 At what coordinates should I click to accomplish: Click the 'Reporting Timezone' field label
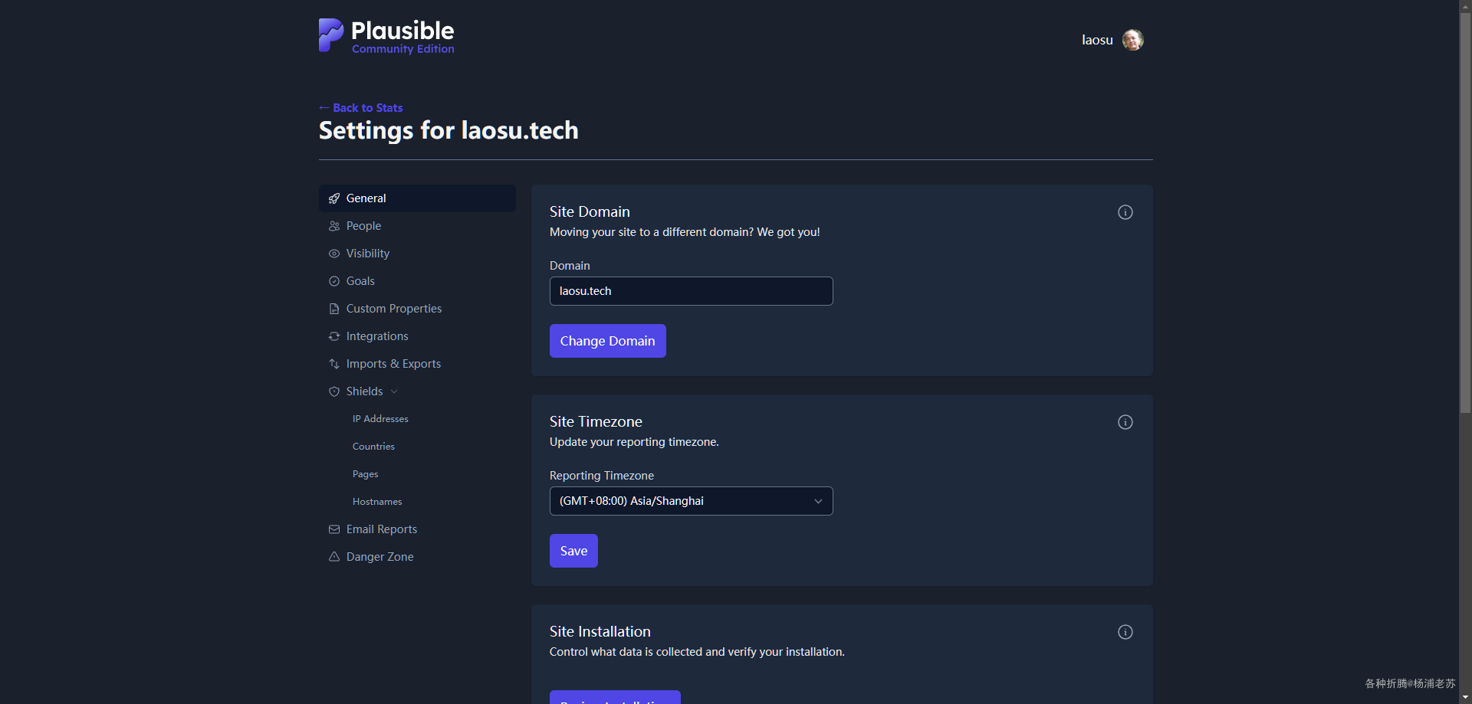pyautogui.click(x=602, y=476)
